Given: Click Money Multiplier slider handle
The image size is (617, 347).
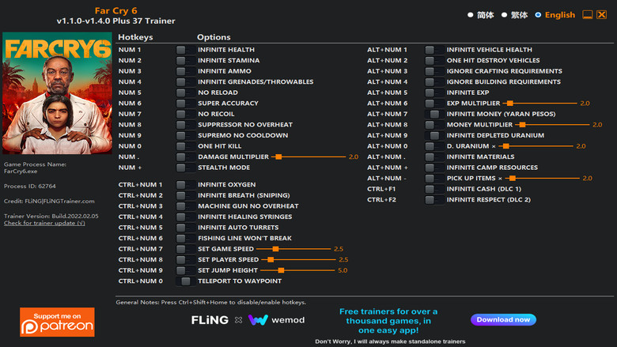Looking at the screenshot, I should click(x=523, y=125).
